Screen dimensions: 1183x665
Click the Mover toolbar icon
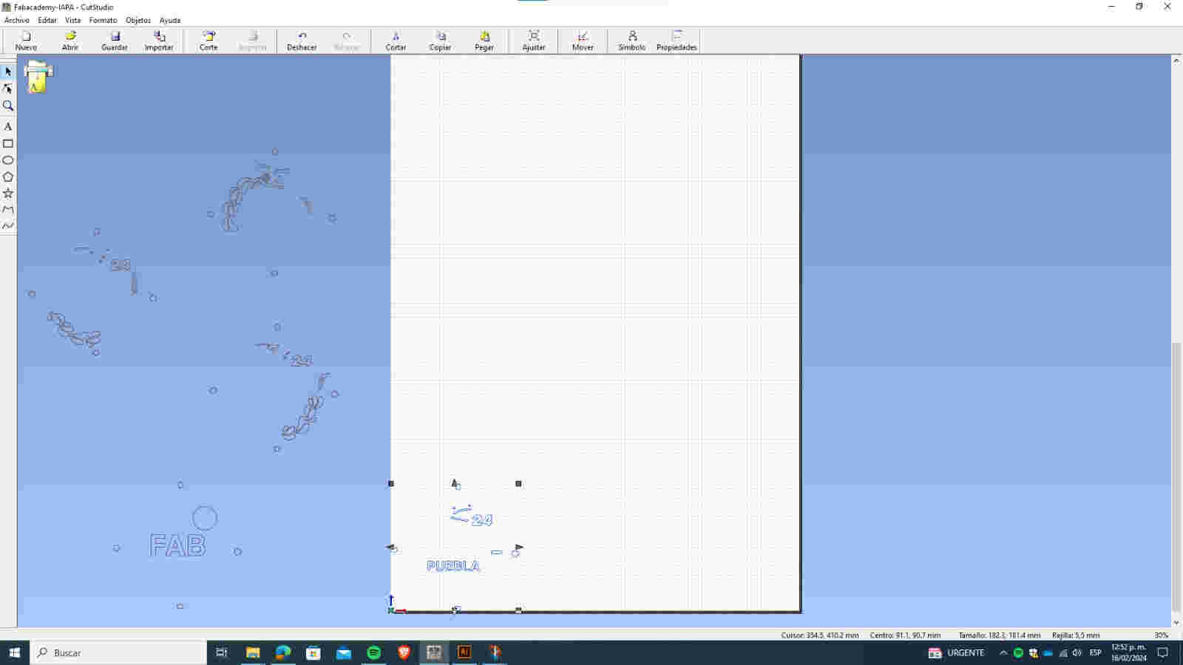(583, 41)
